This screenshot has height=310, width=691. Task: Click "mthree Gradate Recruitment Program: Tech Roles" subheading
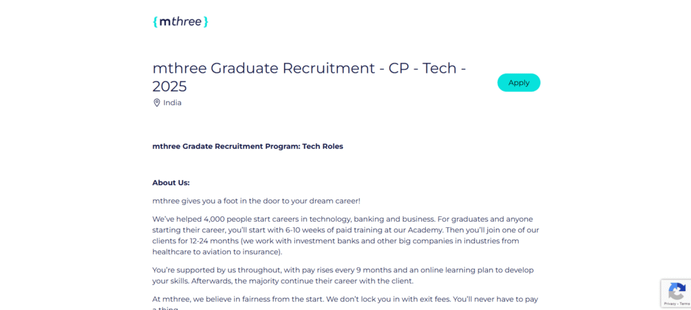(248, 146)
